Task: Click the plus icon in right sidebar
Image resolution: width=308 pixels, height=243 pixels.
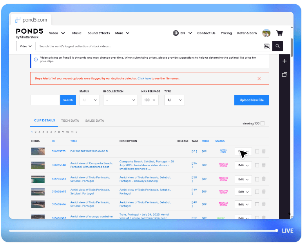Action: [x=284, y=61]
